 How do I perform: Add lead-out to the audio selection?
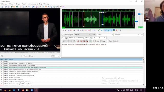95,30
